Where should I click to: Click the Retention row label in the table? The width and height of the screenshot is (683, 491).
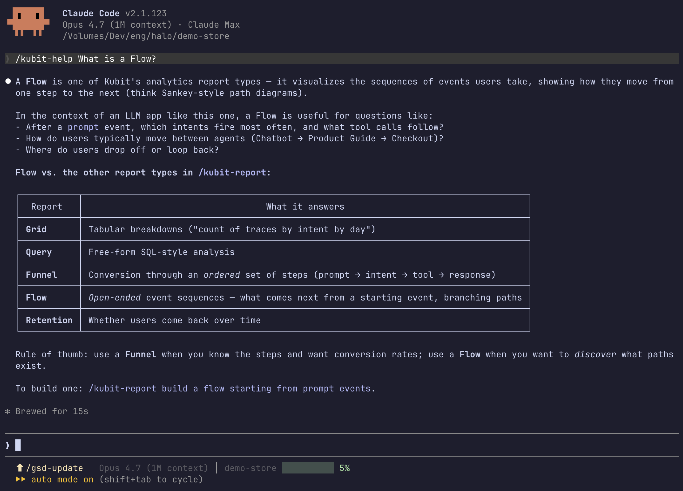pyautogui.click(x=49, y=320)
